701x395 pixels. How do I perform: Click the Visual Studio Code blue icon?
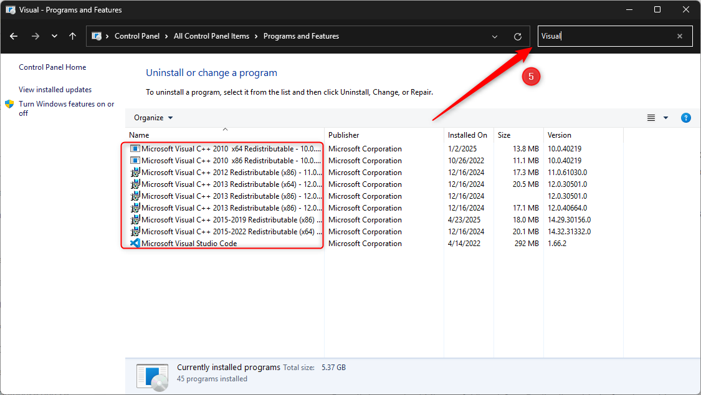[x=135, y=243]
